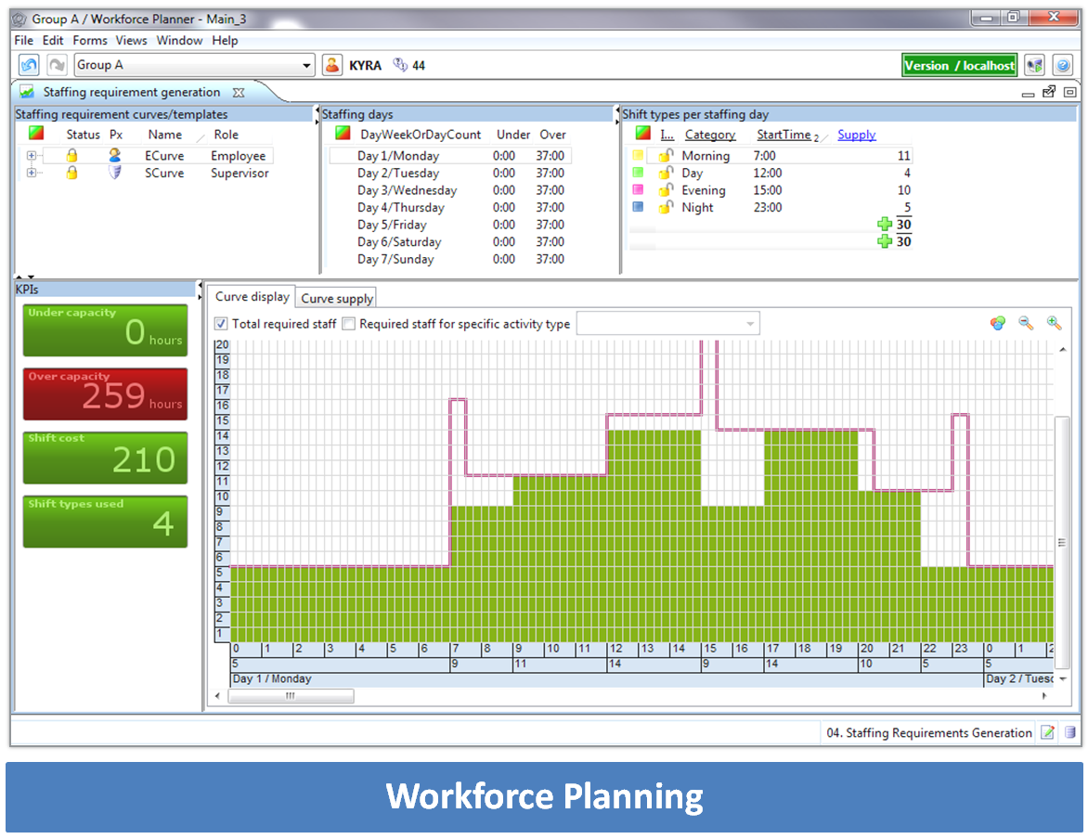
Task: Click the chart color settings icon
Action: [x=998, y=323]
